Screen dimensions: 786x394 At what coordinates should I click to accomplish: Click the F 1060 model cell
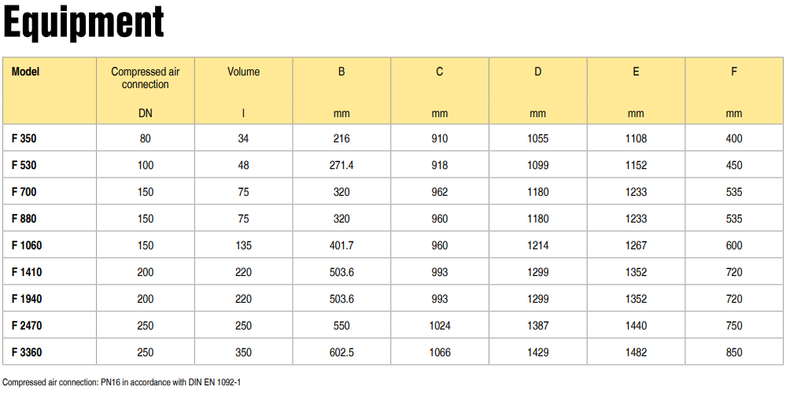tap(27, 245)
